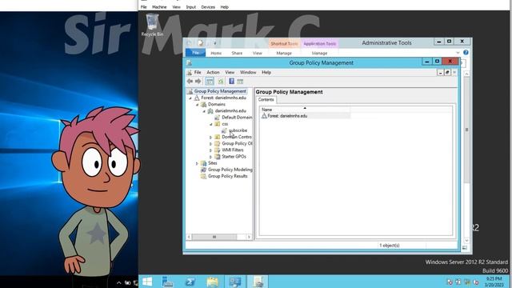Switch to the Contents tab
Viewport: 512px width, 288px height.
tap(266, 99)
